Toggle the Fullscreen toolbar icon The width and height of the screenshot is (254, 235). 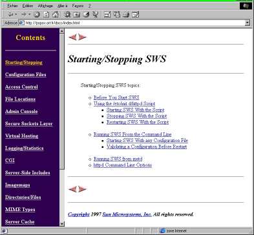tap(107, 14)
